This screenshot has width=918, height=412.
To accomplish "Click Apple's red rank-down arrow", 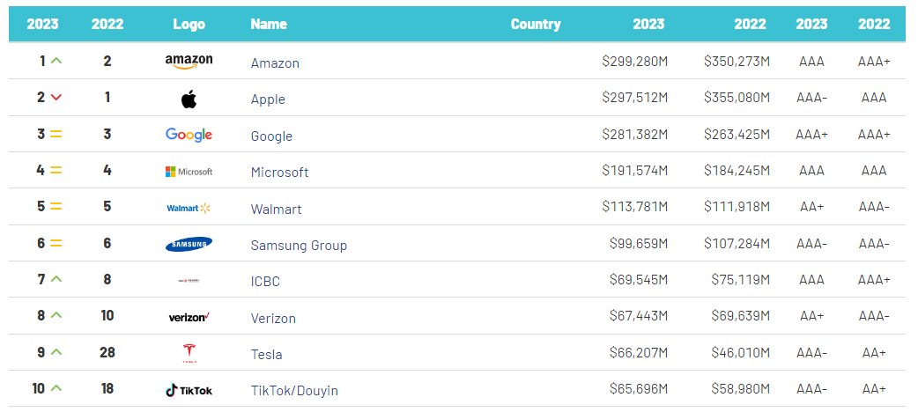I will 56,98.
